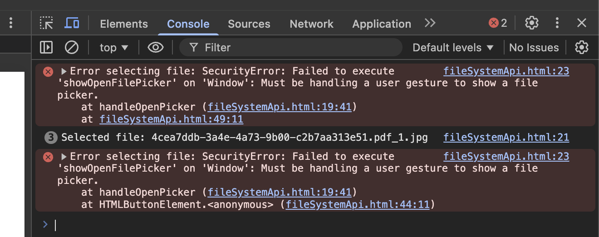The width and height of the screenshot is (599, 237).
Task: Switch to the Elements tab
Action: (x=124, y=24)
